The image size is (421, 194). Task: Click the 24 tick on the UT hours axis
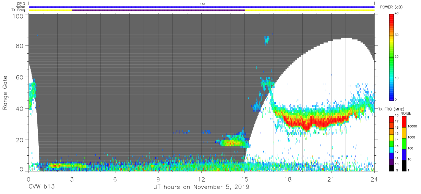click(374, 179)
